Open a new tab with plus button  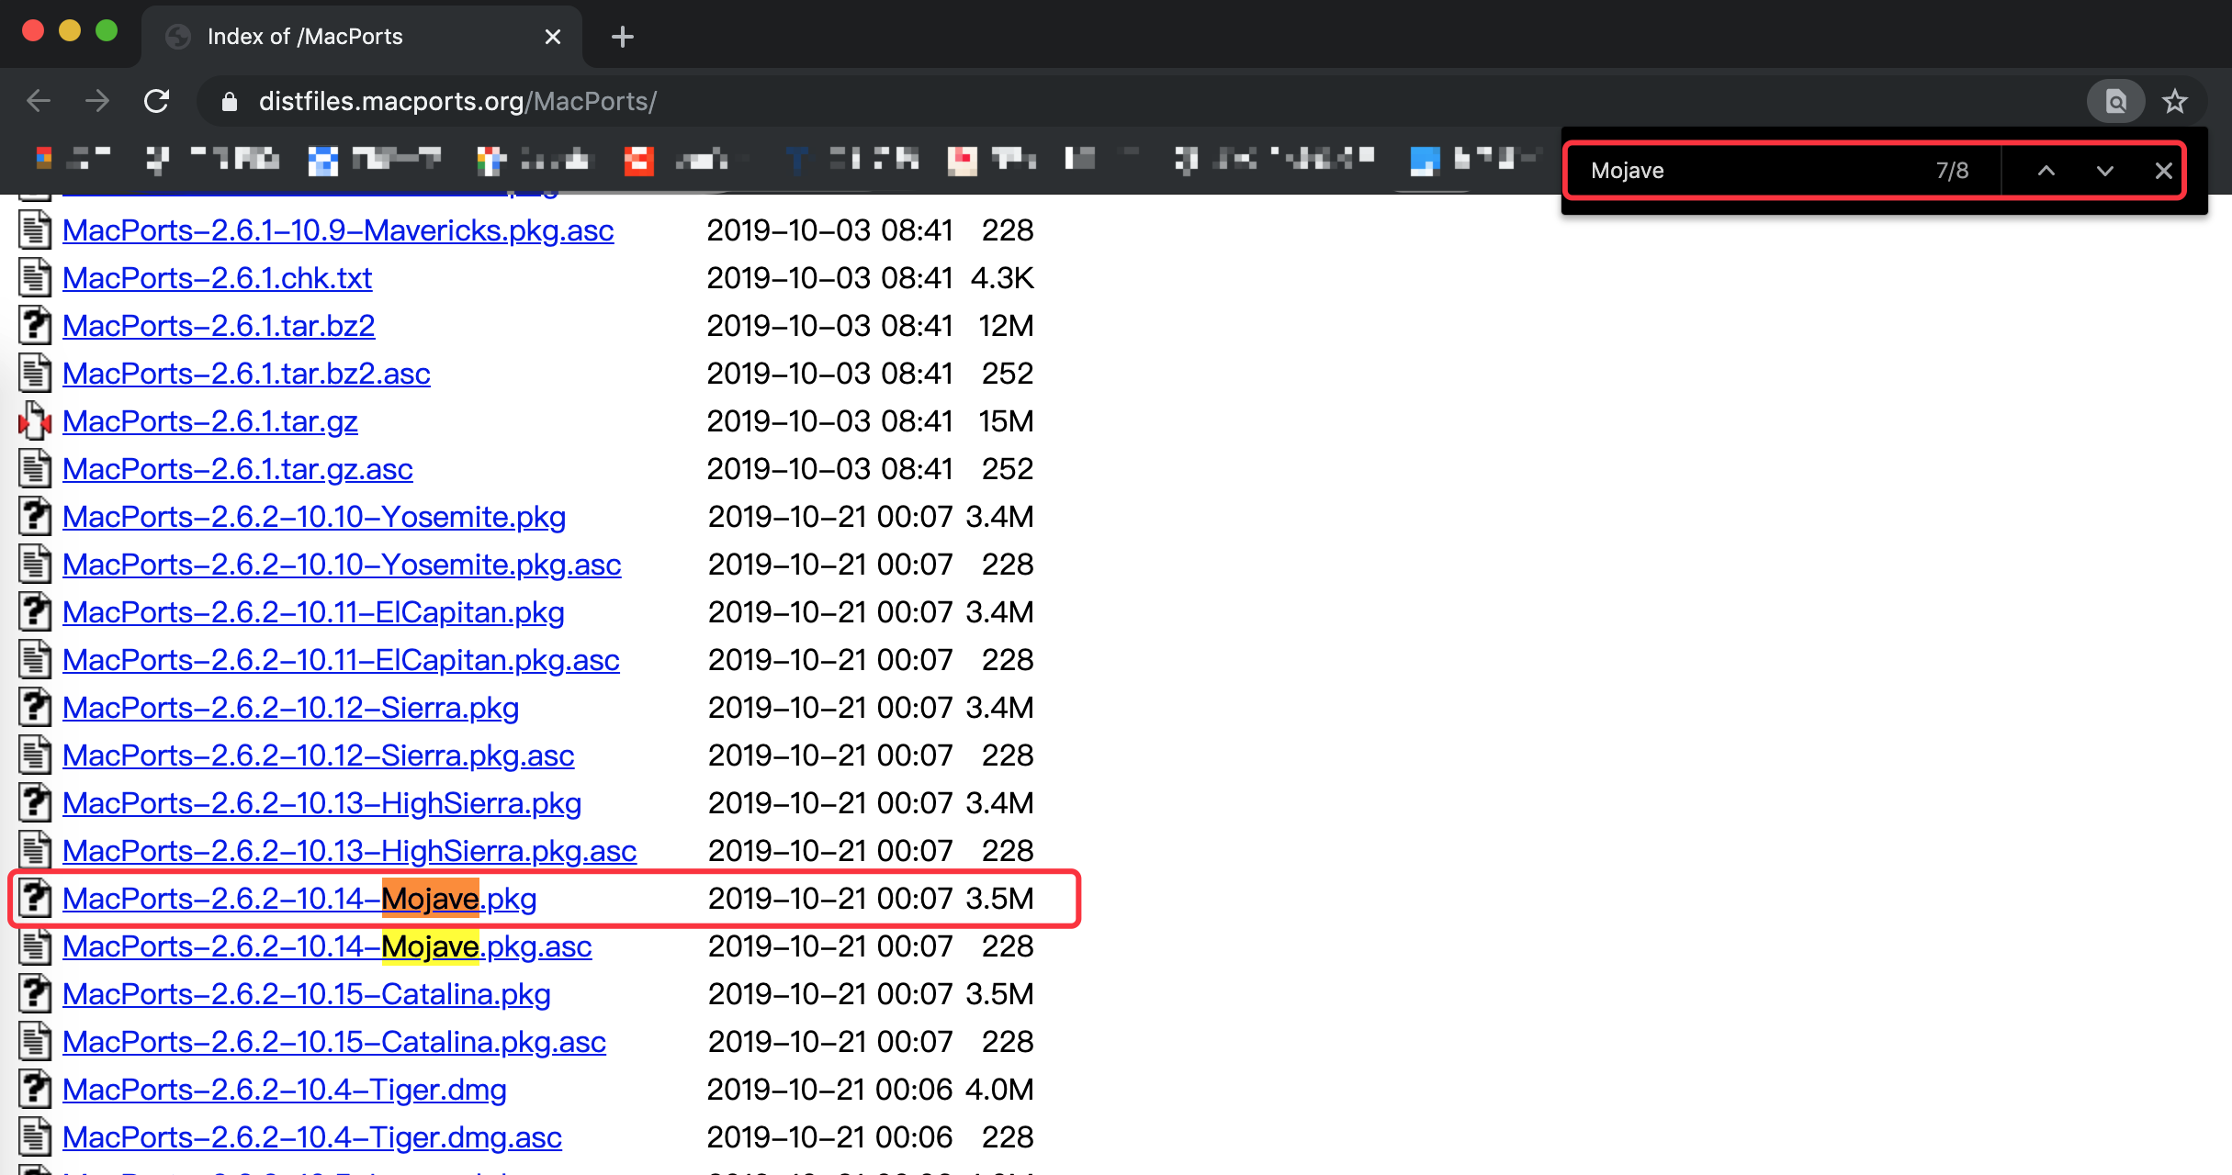coord(622,37)
